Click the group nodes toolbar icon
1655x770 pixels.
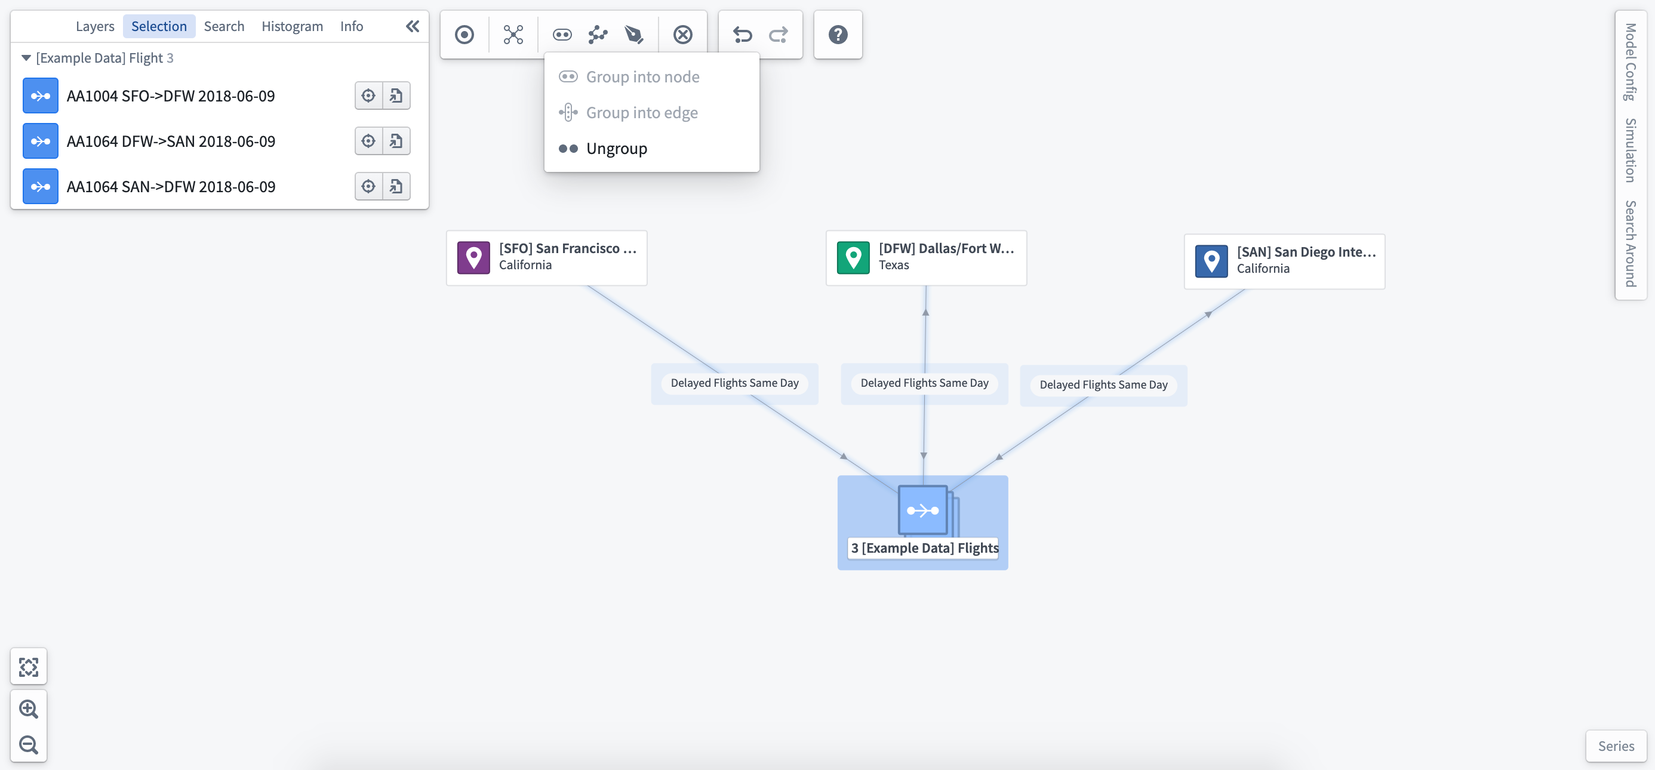[x=562, y=35]
